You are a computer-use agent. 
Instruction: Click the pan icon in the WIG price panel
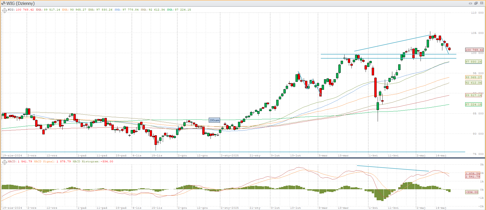(x=4, y=10)
